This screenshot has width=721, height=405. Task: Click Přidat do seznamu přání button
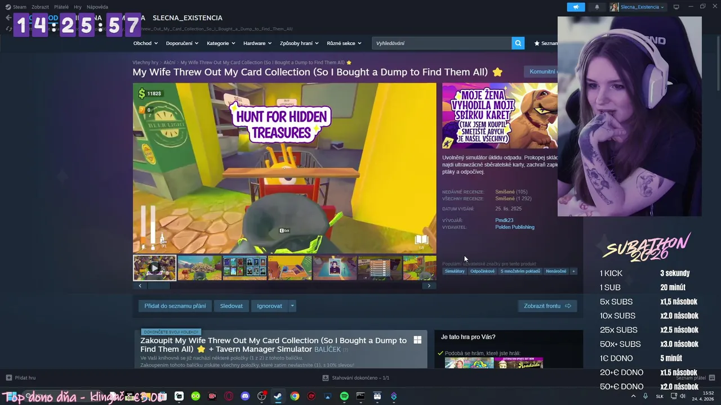(x=175, y=306)
